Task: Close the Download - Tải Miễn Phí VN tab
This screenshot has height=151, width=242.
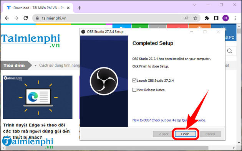Action: (x=68, y=8)
